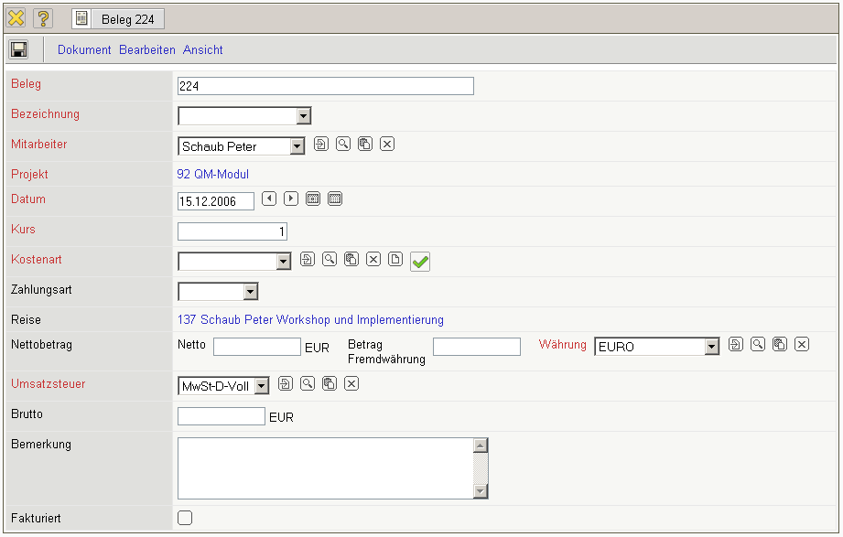The width and height of the screenshot is (843, 537).
Task: Clear the Umsatzsteuer selection with its X icon
Action: 351,384
